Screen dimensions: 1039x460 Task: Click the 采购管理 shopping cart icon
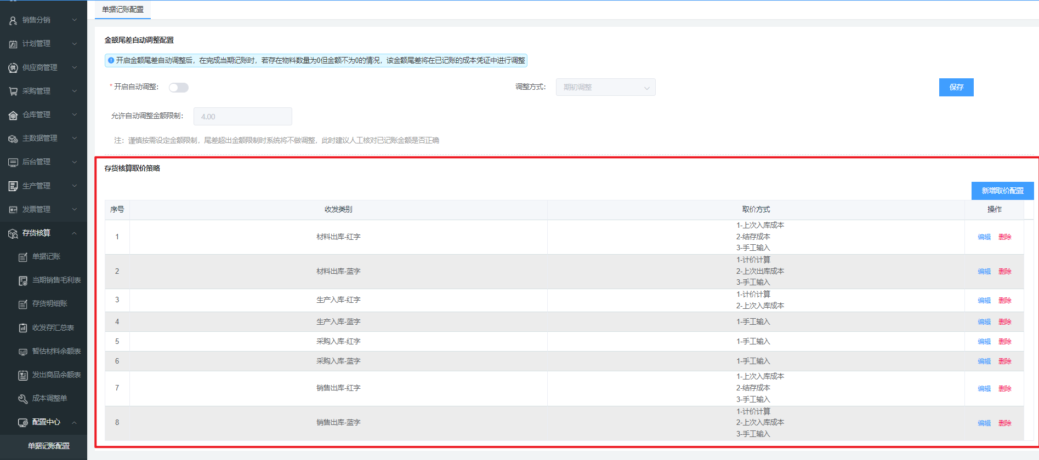click(x=13, y=91)
